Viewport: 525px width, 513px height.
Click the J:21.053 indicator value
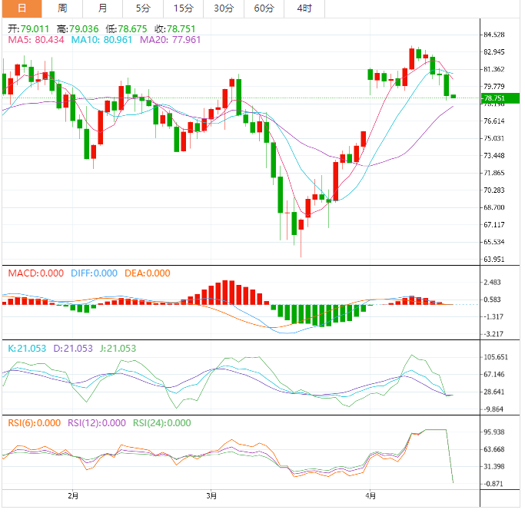pyautogui.click(x=118, y=349)
